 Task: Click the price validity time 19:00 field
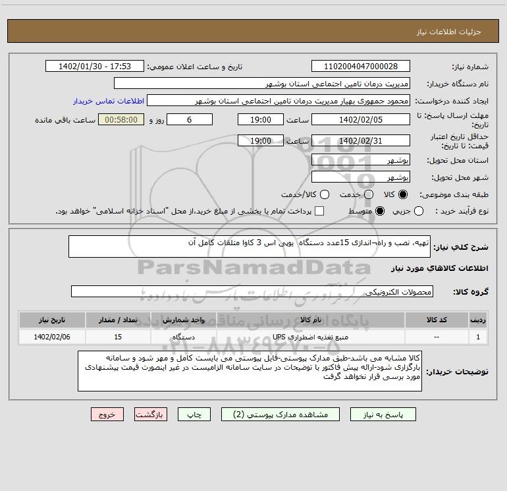(261, 141)
